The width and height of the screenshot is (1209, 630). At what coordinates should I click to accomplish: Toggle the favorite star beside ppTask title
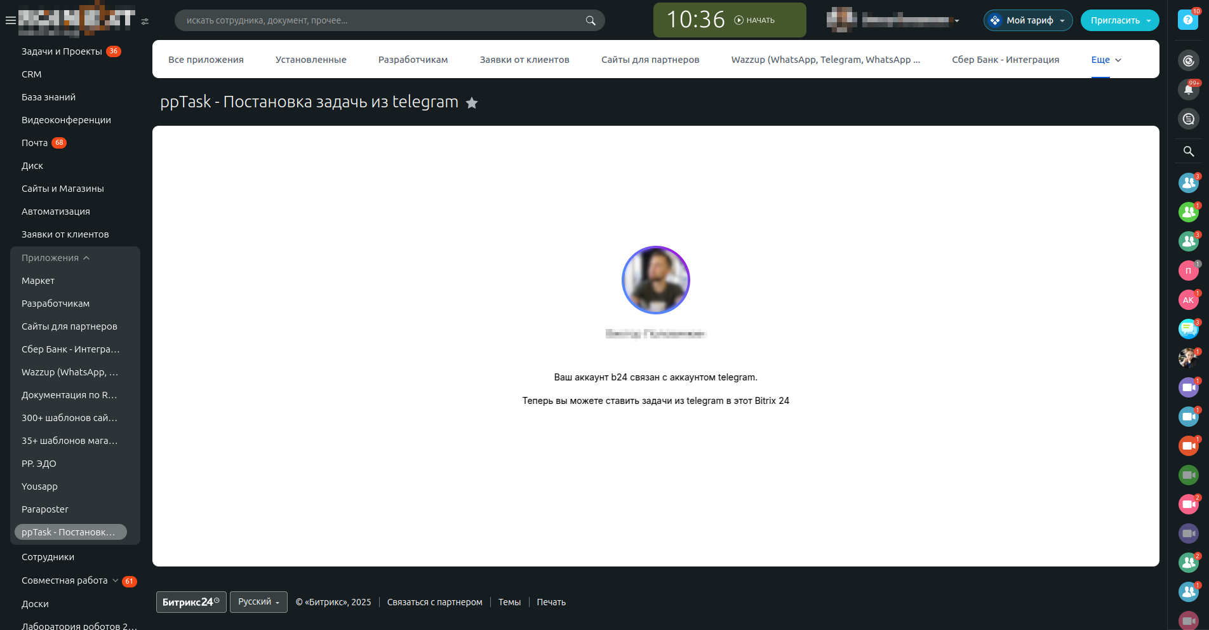click(472, 103)
